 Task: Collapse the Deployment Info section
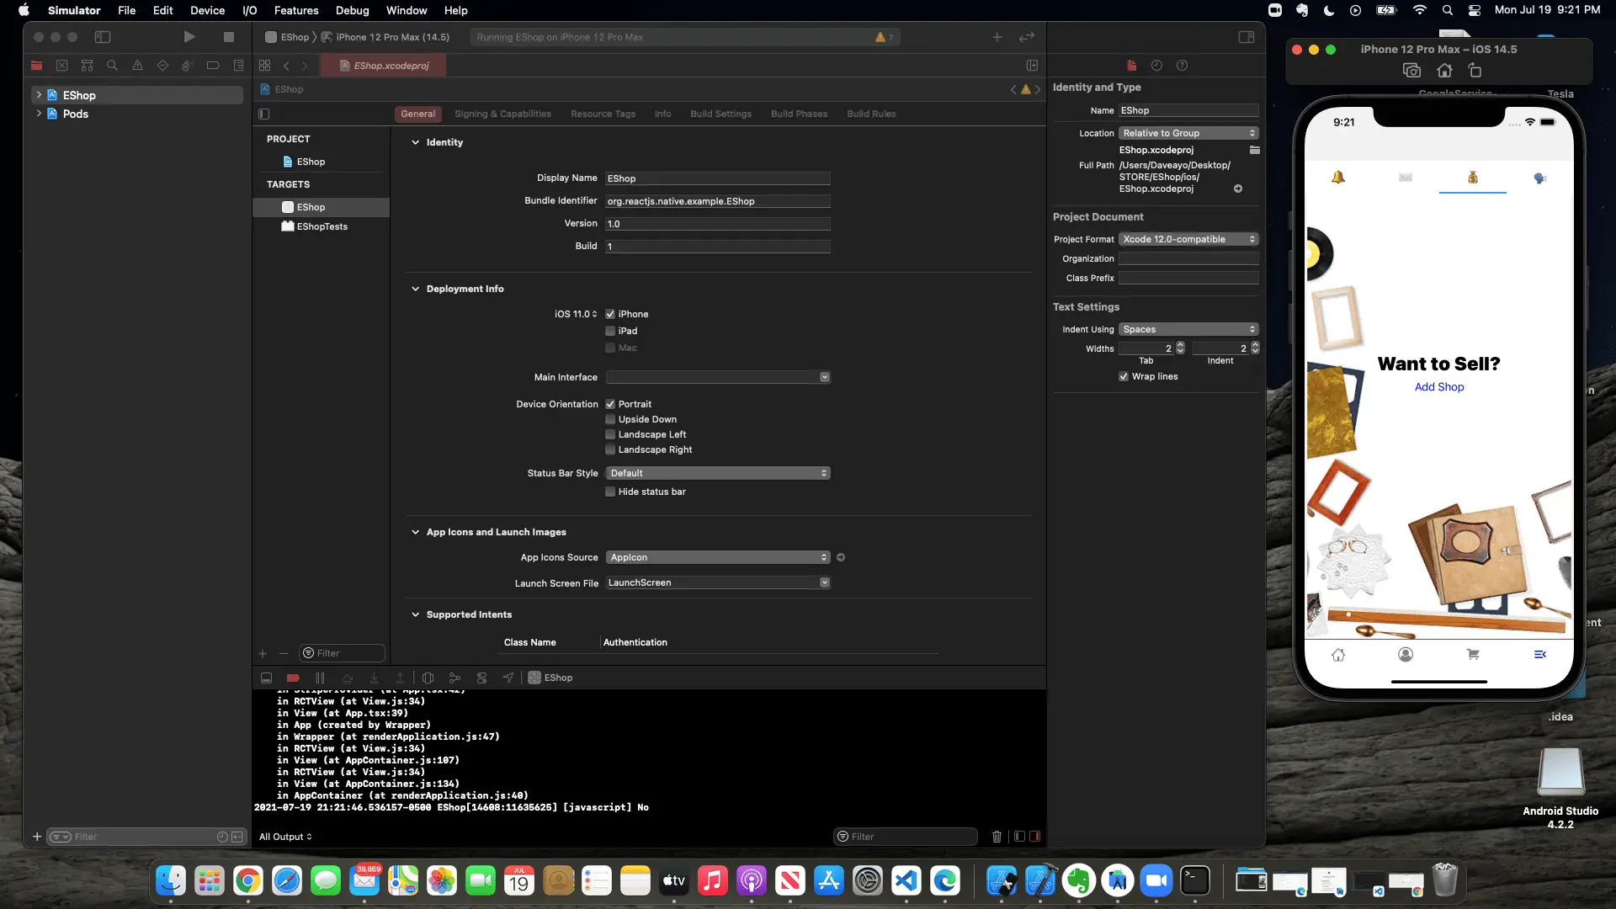[415, 289]
